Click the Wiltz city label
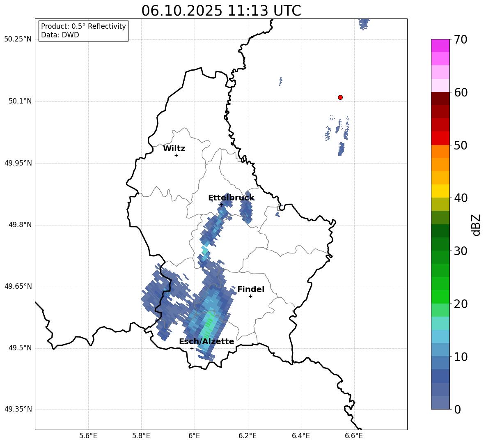The height and width of the screenshot is (444, 486). 174,149
